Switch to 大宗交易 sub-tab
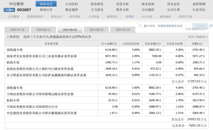 [147, 17]
